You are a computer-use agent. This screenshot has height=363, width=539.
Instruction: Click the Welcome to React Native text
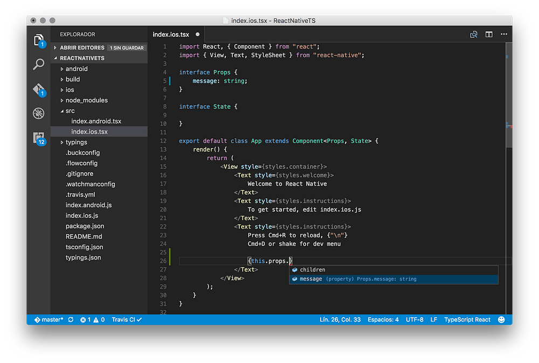click(x=287, y=184)
